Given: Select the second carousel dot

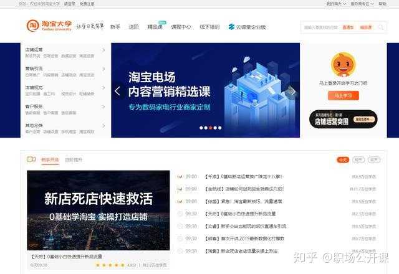Looking at the screenshot, I should point(206,128).
